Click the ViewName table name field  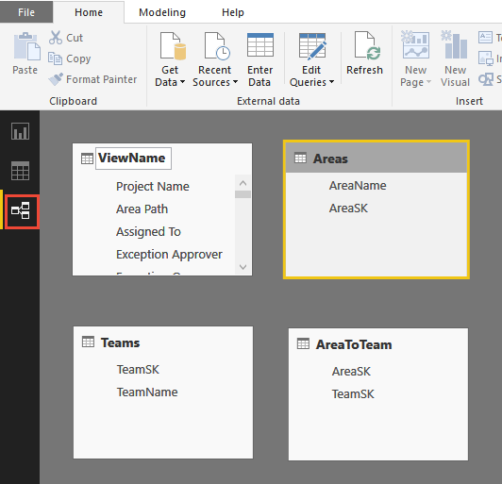tap(133, 159)
